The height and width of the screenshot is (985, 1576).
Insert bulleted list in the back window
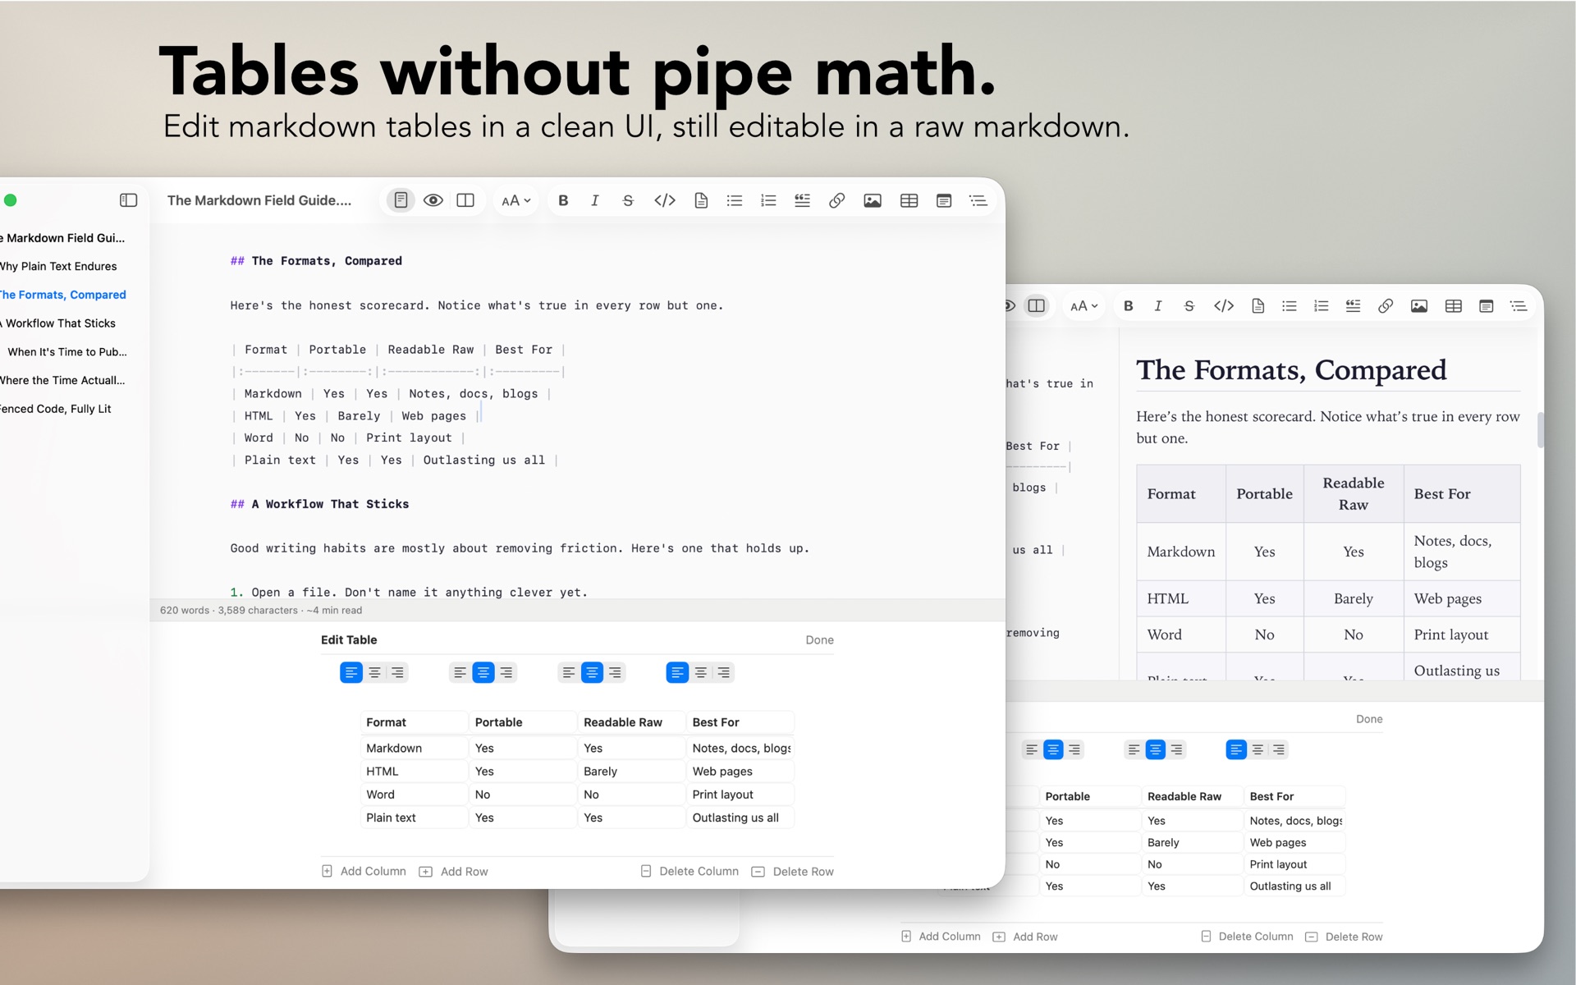click(1290, 306)
